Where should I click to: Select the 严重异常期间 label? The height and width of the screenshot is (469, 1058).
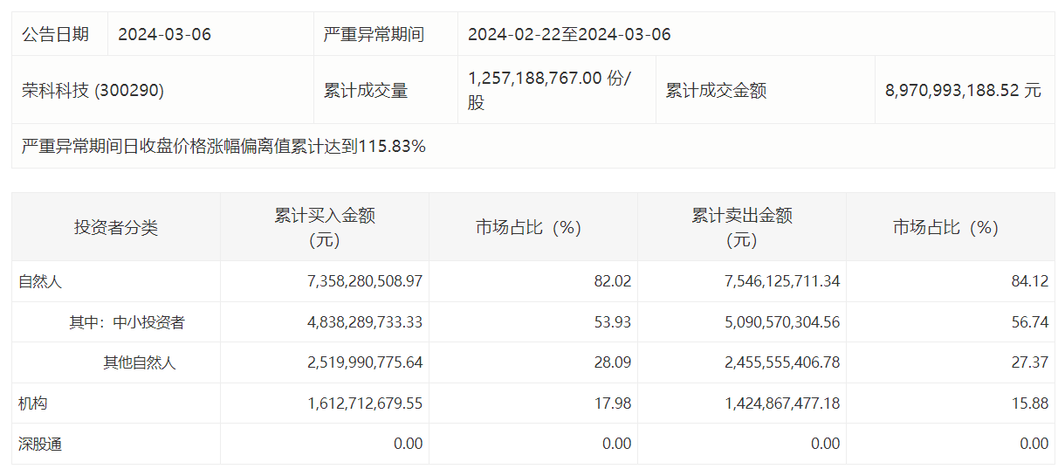(374, 35)
